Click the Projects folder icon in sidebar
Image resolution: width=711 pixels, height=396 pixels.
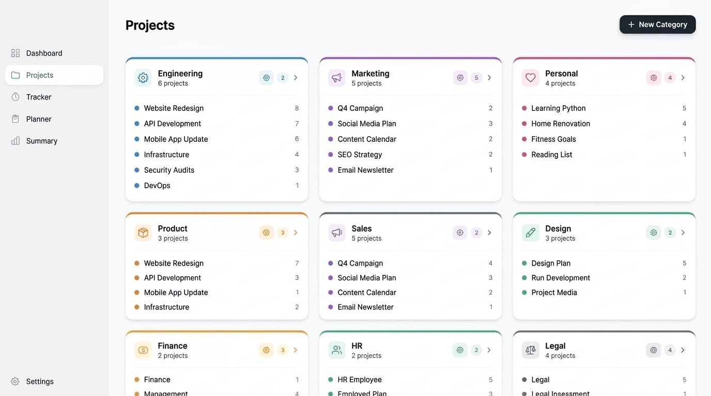click(16, 75)
